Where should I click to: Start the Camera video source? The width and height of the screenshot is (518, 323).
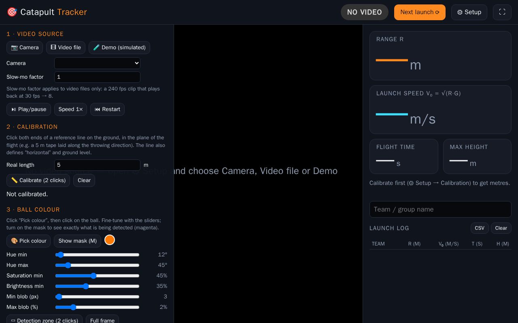[25, 47]
